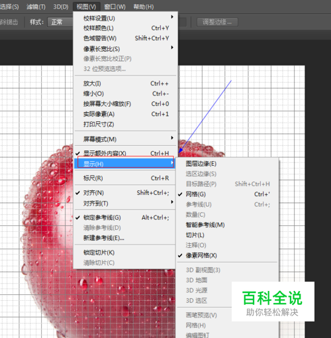Select 实际像素(A) view
Image resolution: width=331 pixels, height=338 pixels.
point(125,114)
